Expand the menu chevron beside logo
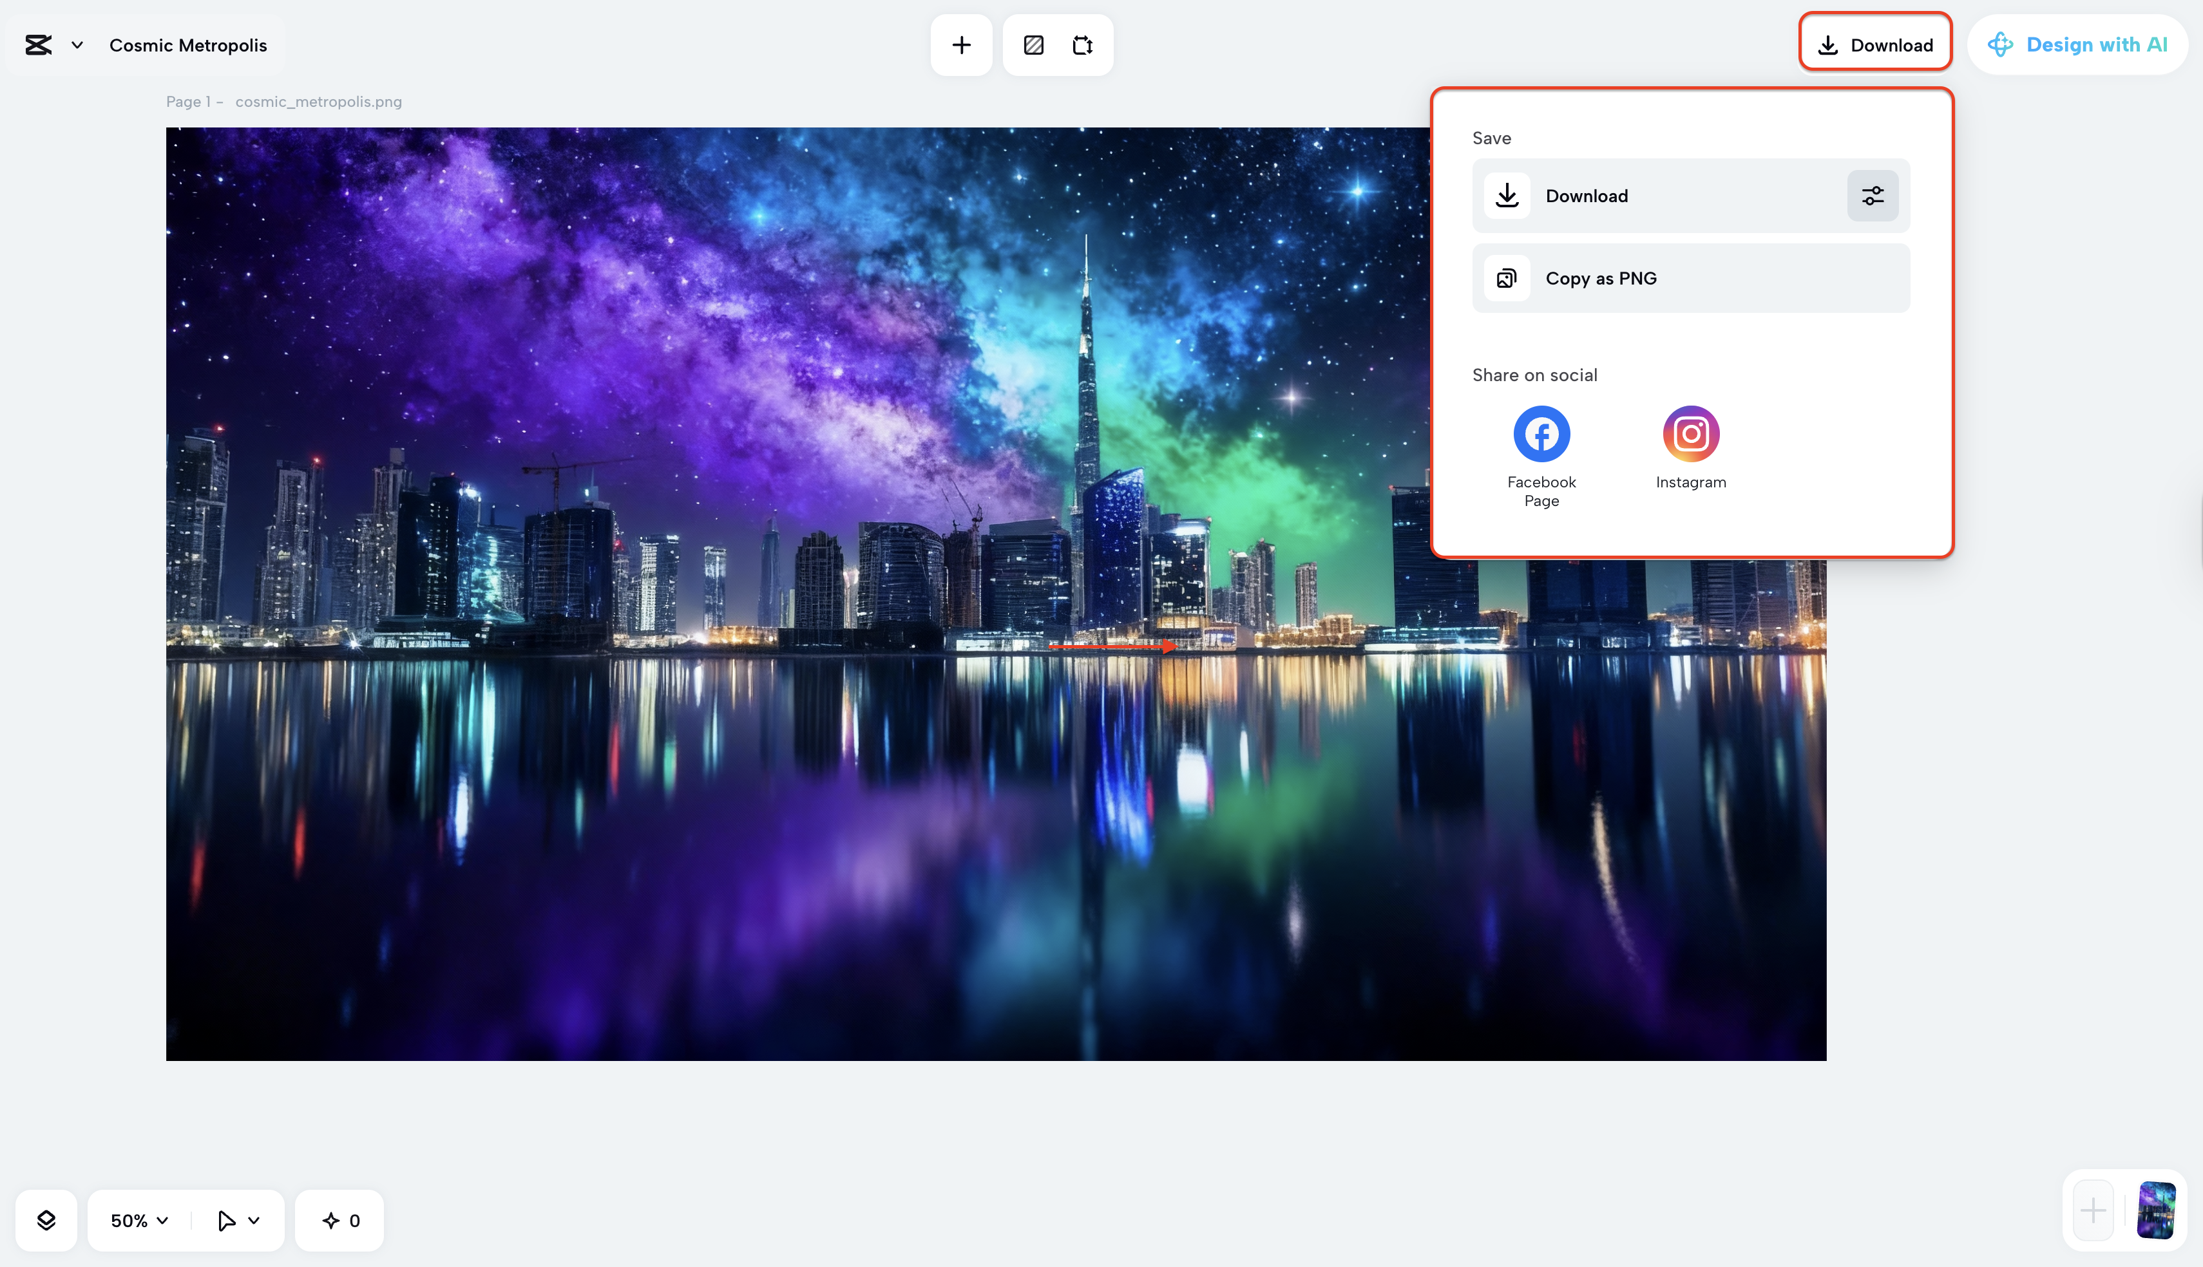 [77, 45]
